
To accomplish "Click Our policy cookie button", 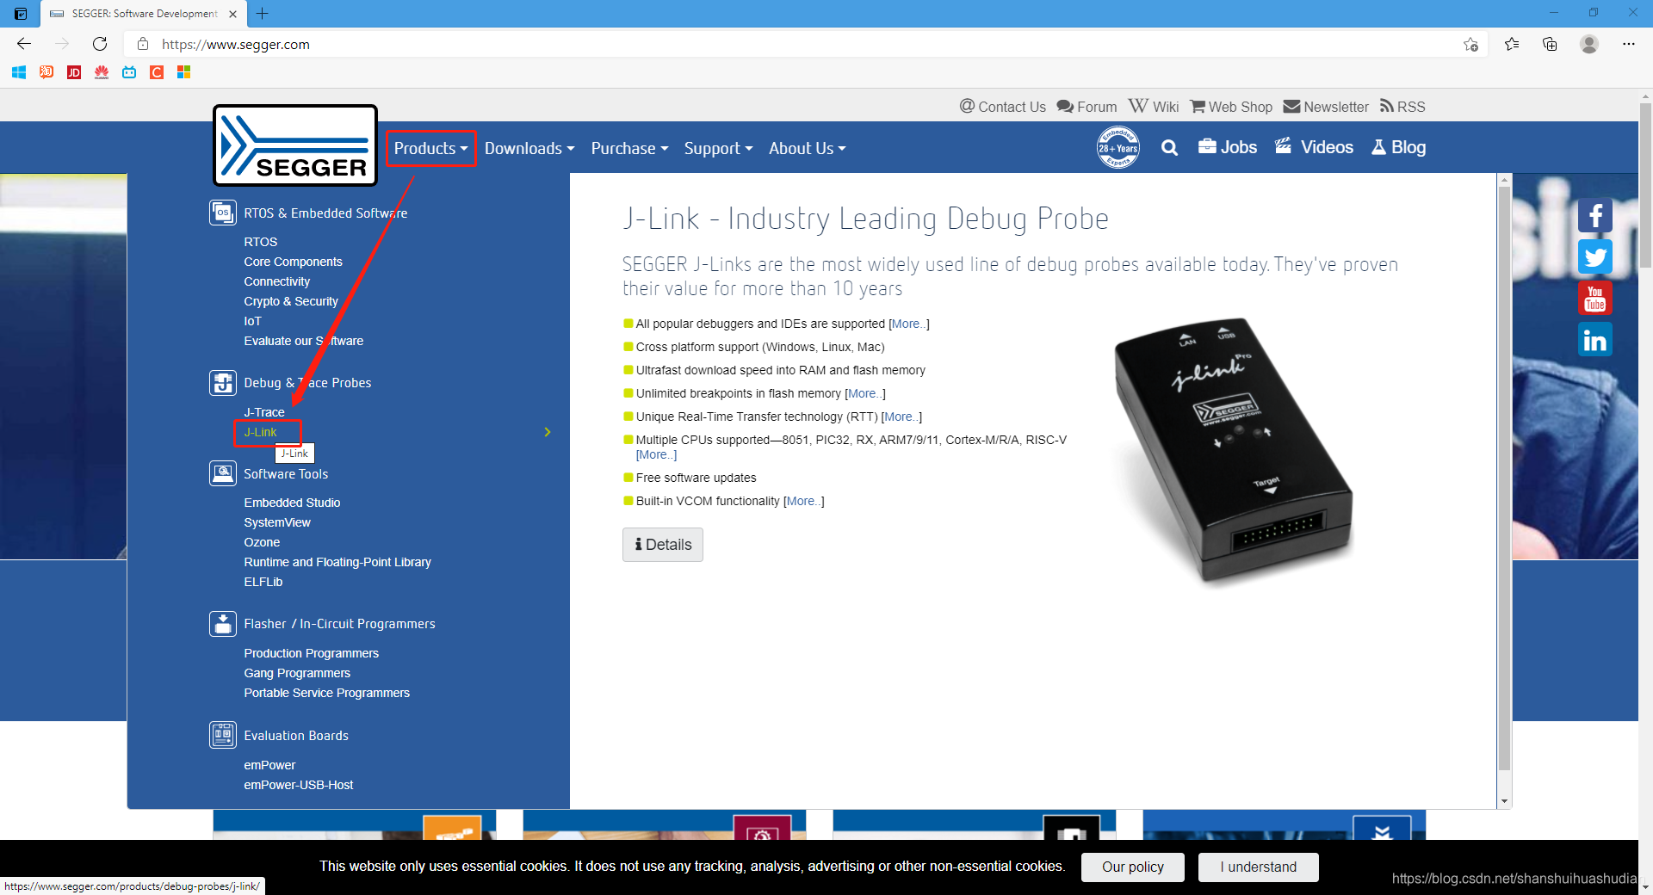I will tap(1133, 867).
